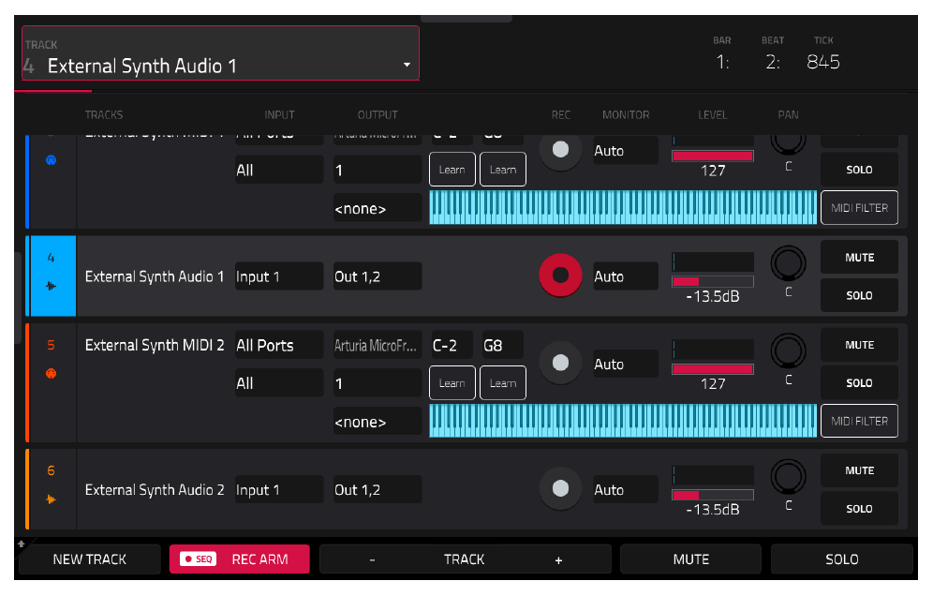Click the right Learn button on top track
This screenshot has width=933, height=596.
[x=503, y=170]
